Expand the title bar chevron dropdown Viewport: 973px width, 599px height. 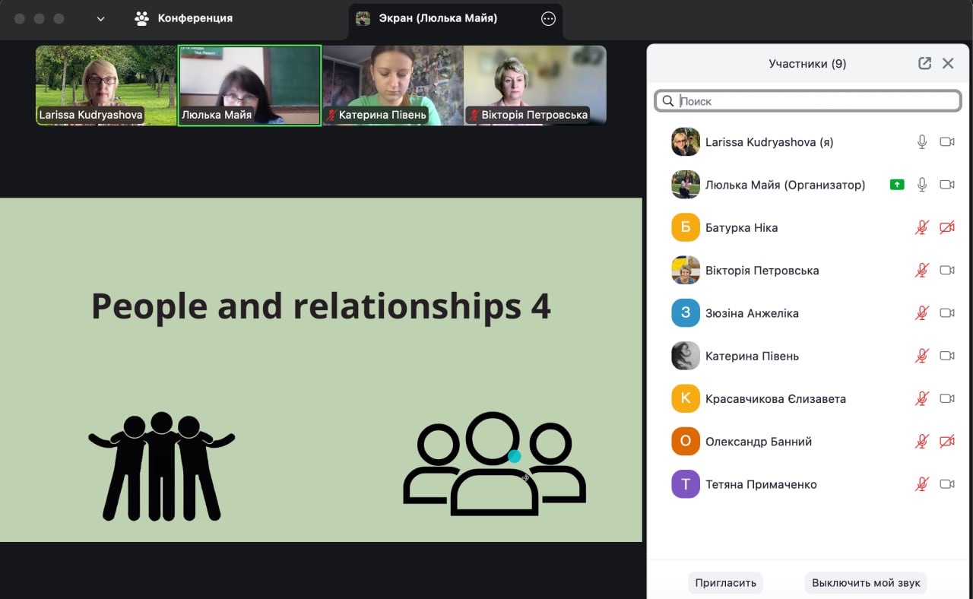click(x=100, y=19)
